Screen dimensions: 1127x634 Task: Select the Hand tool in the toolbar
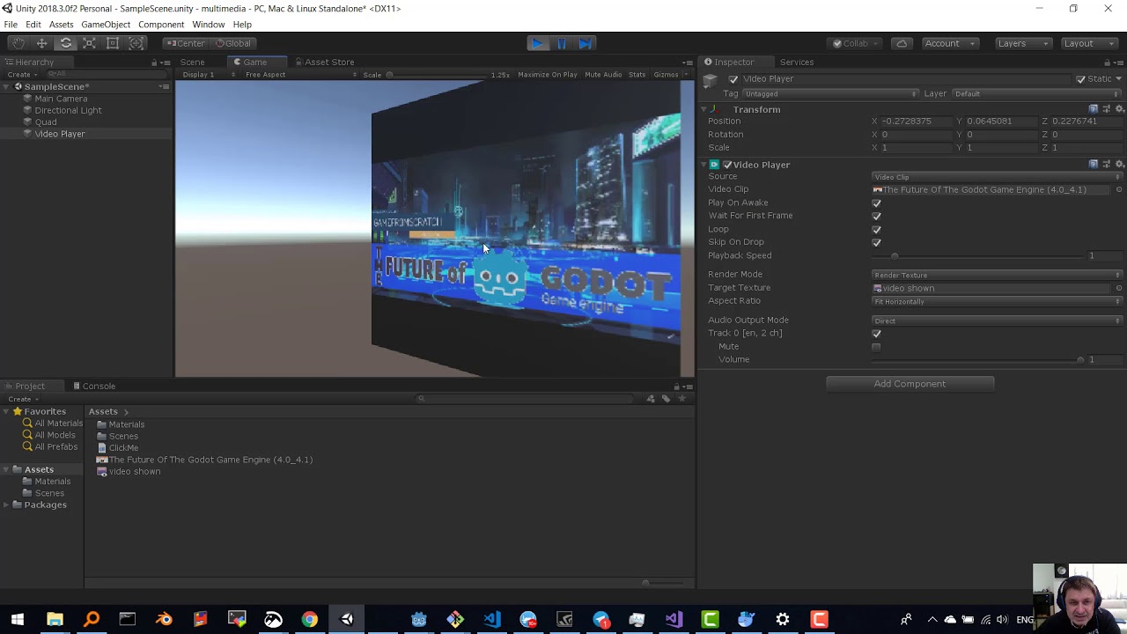18,43
